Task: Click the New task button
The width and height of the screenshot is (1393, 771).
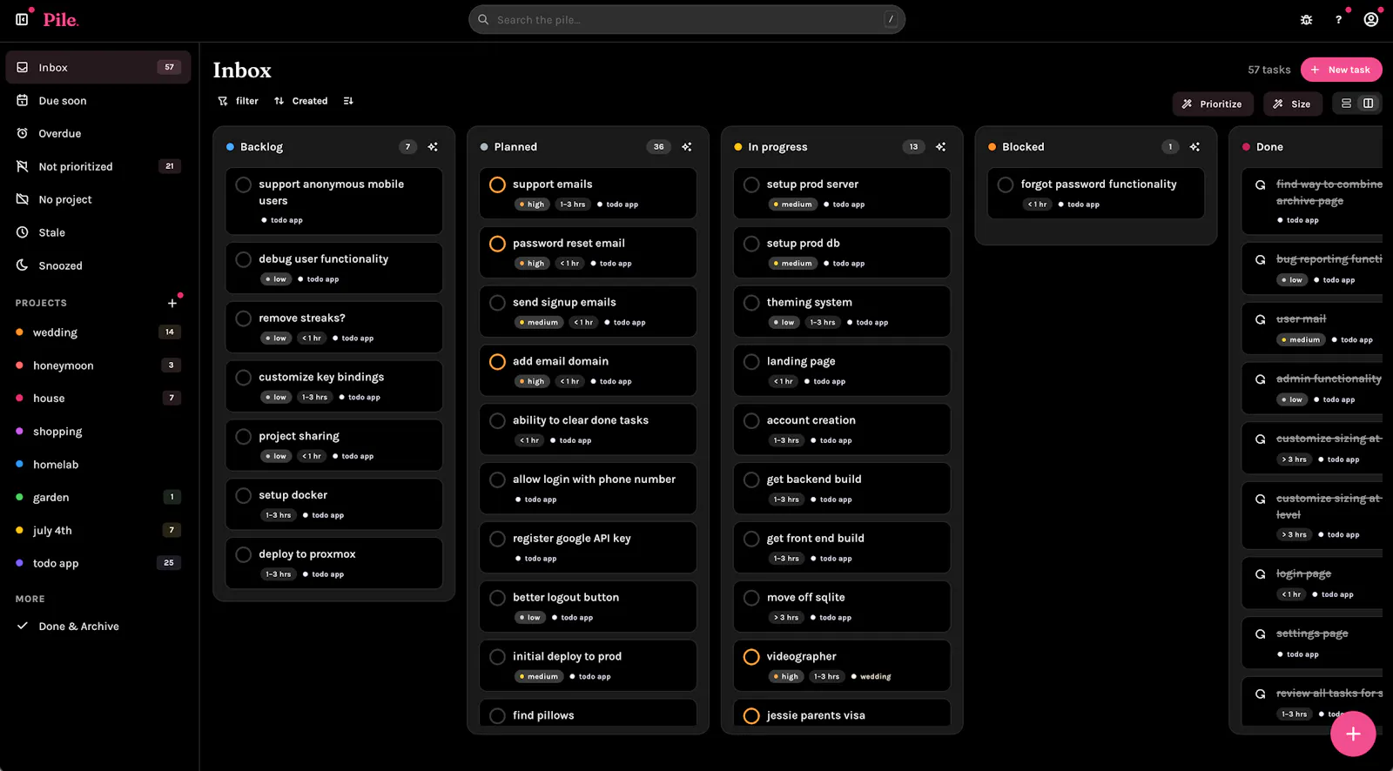Action: coord(1342,70)
